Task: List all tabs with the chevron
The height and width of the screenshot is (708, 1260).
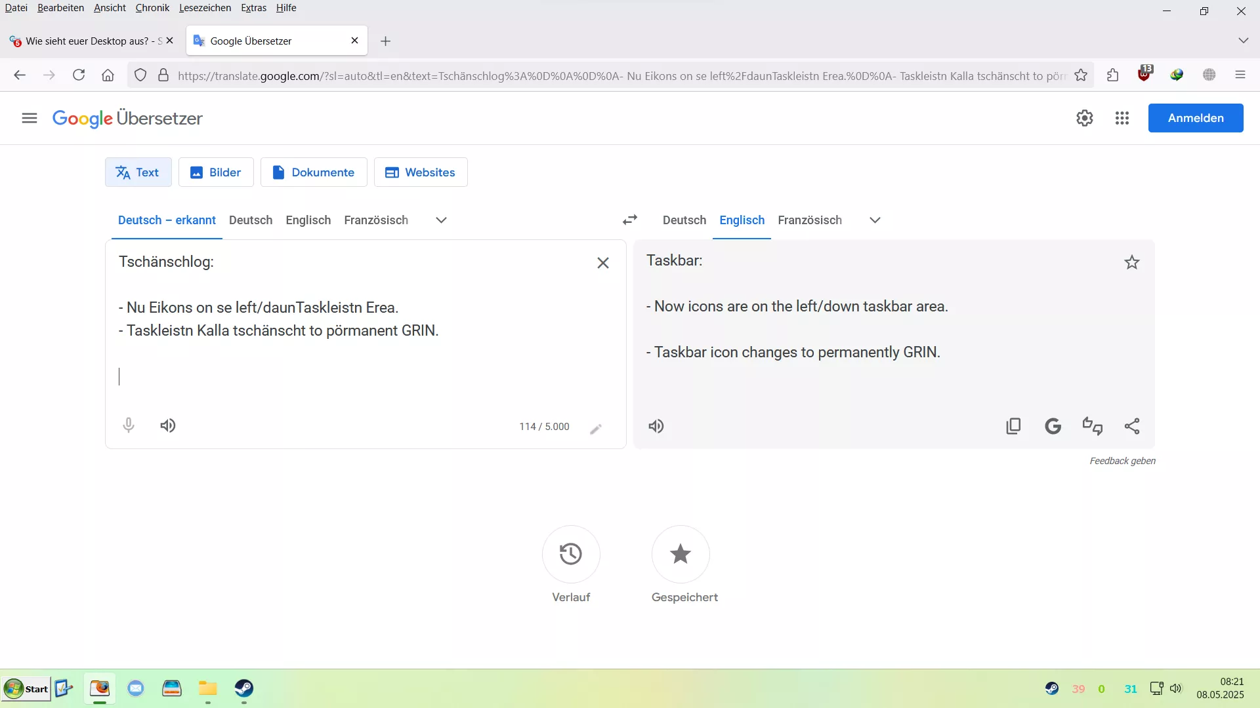Action: 1243,41
